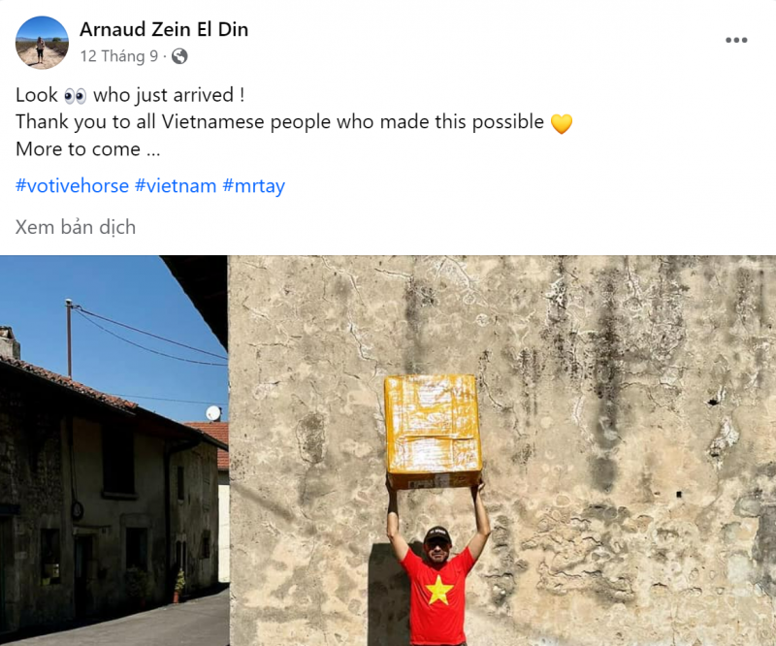
Task: Click the man's black cap in photo
Action: coord(437,534)
